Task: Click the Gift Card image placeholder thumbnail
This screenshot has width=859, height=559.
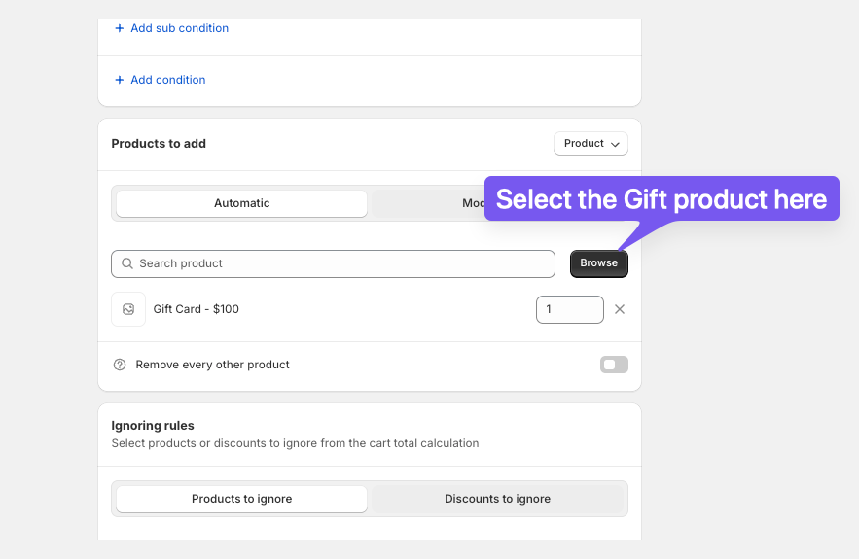Action: pos(128,309)
